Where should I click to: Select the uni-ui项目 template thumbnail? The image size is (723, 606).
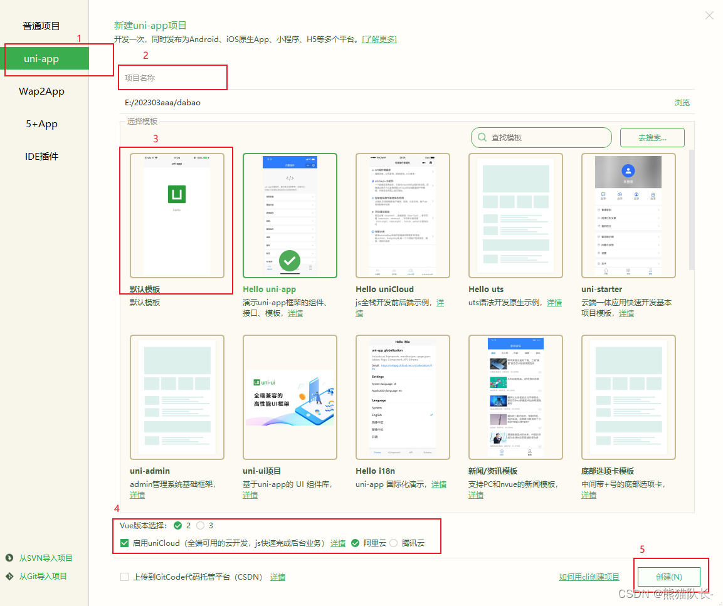[x=290, y=397]
